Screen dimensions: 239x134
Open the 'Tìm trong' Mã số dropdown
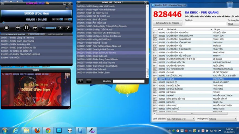tap(233, 24)
